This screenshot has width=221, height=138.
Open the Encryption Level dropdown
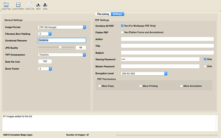[x=144, y=73]
